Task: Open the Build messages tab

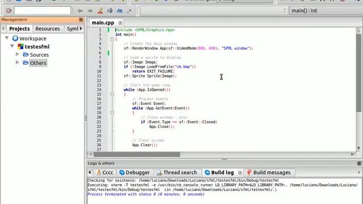Action: tap(268, 172)
